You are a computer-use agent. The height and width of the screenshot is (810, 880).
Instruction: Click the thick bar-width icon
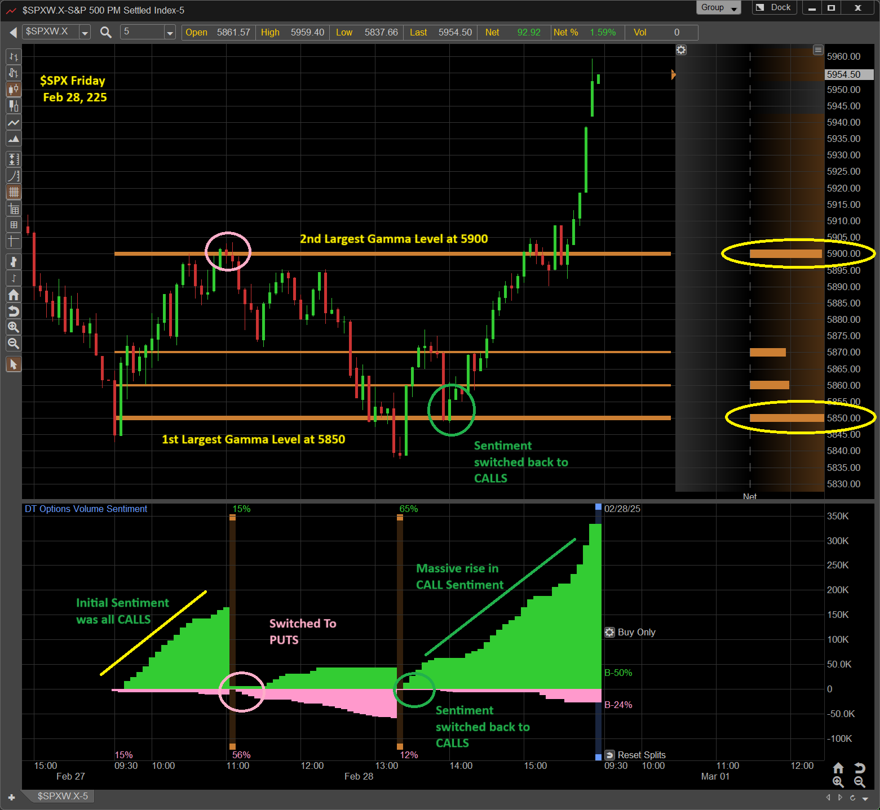(14, 262)
